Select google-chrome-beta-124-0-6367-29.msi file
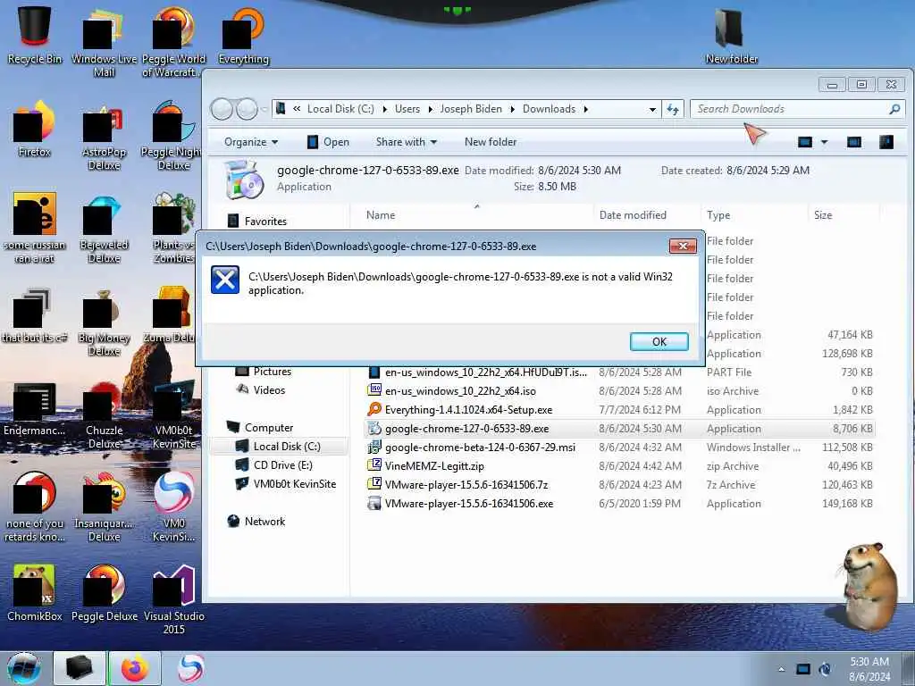This screenshot has height=686, width=915. tap(620, 448)
